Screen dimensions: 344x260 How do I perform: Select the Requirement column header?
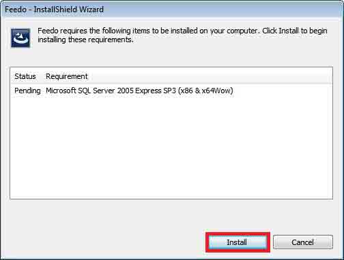click(67, 76)
